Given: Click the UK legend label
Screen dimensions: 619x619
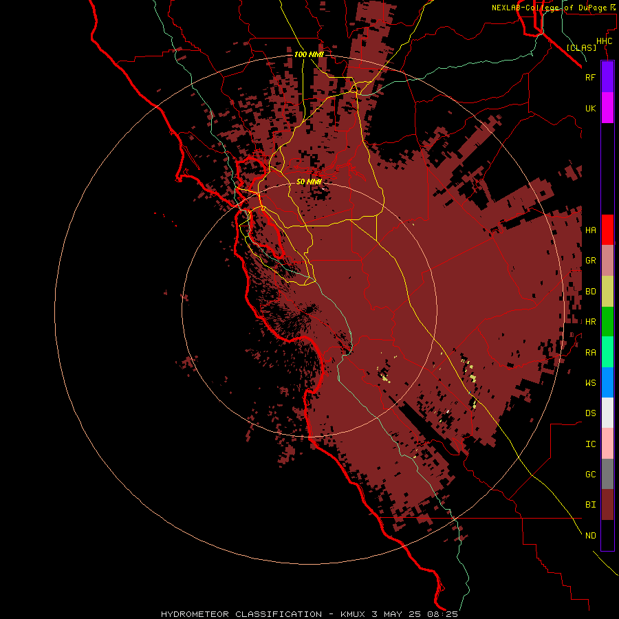Looking at the screenshot, I should tap(590, 108).
